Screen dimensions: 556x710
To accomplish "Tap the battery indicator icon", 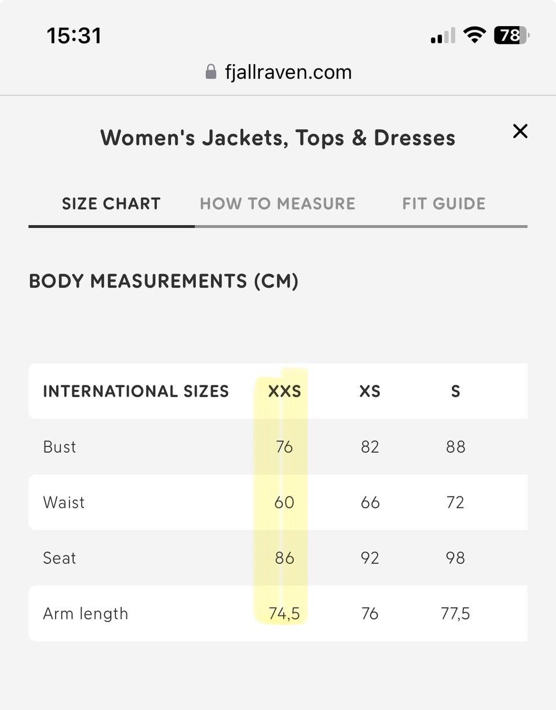I will pyautogui.click(x=511, y=35).
